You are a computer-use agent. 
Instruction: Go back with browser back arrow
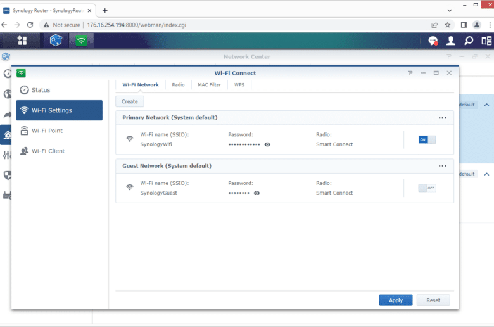(x=4, y=25)
